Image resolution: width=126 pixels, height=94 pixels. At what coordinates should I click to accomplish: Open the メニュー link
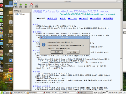click(x=72, y=19)
